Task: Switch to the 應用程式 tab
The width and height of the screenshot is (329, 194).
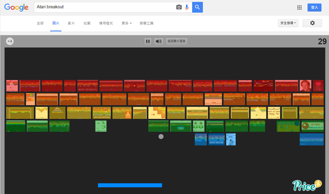Action: click(x=106, y=23)
